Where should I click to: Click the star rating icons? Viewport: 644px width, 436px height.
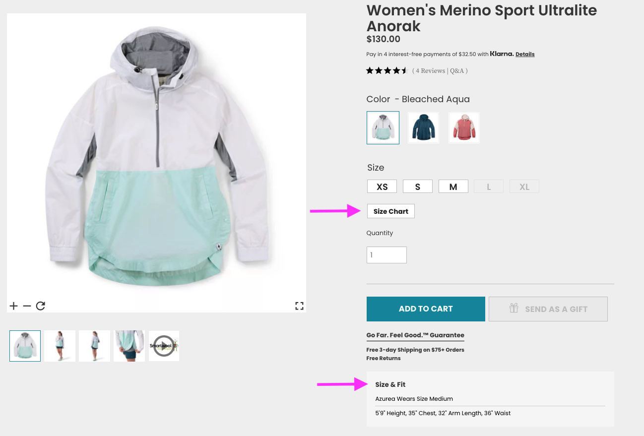click(386, 71)
